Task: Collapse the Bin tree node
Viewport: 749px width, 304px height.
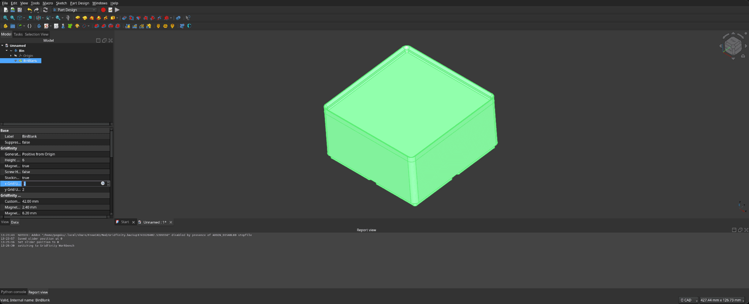Action: pyautogui.click(x=7, y=50)
